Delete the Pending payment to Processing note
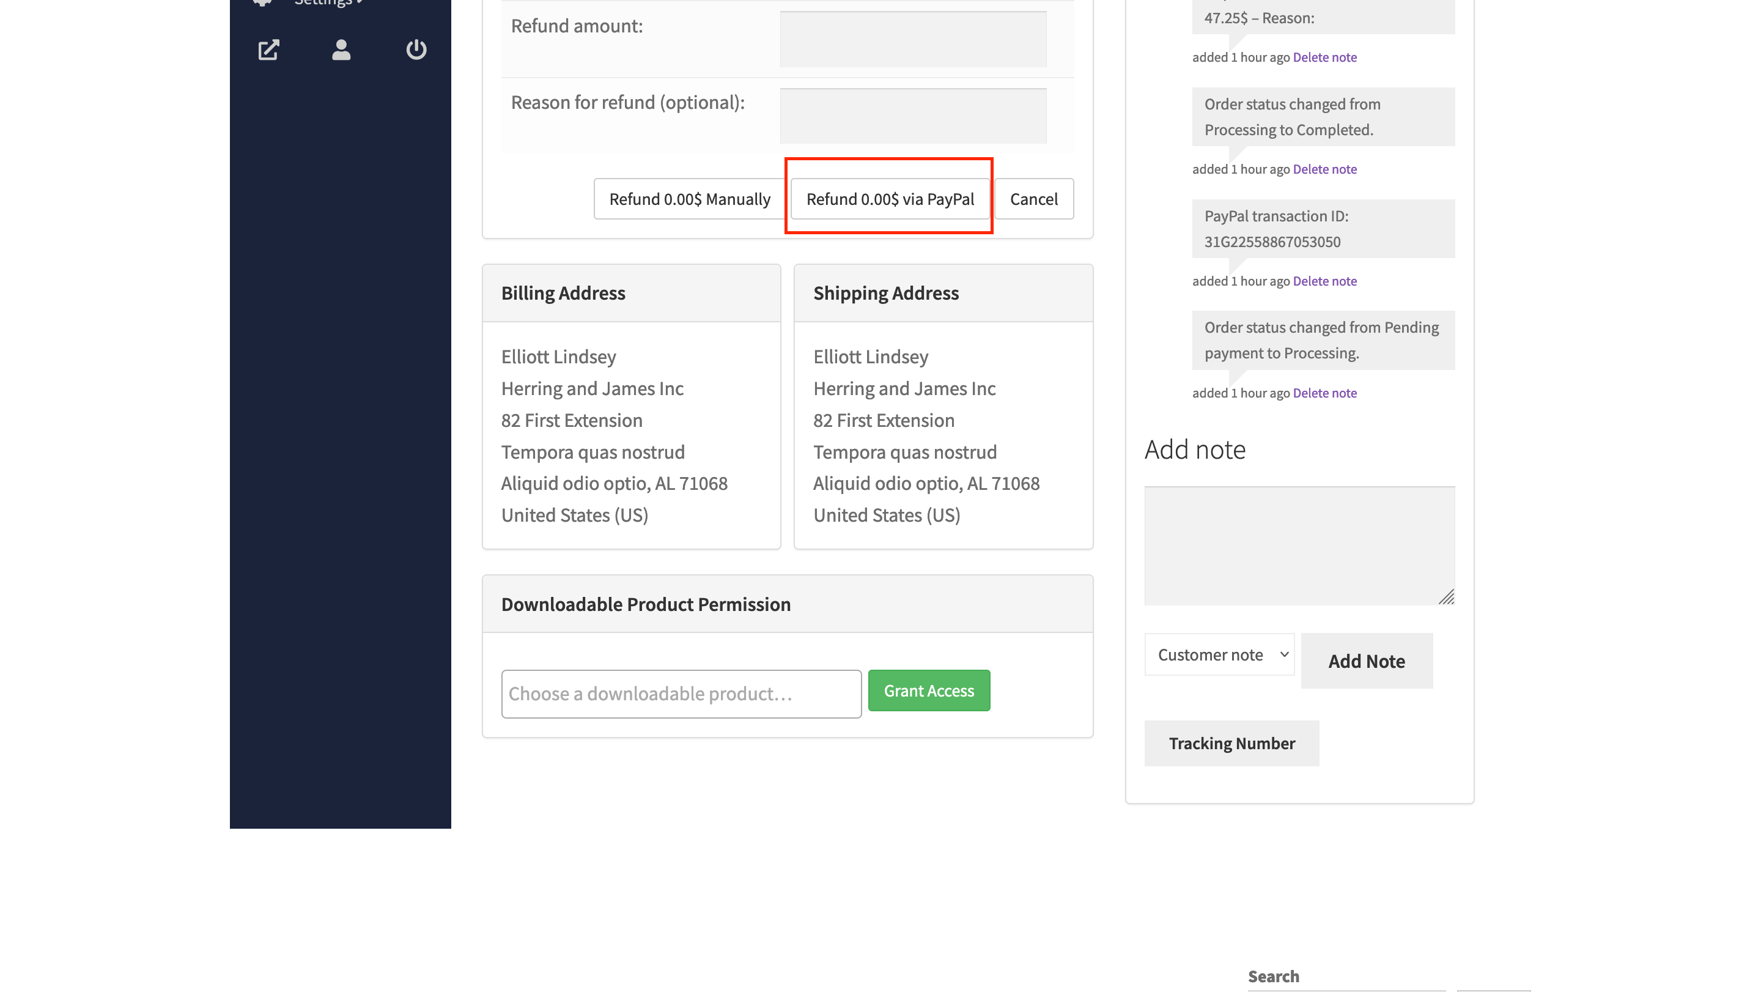Screen dimensions: 1761x992 1324,393
